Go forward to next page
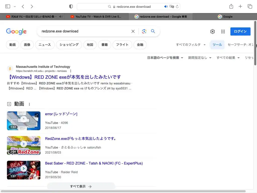 tap(32, 7)
